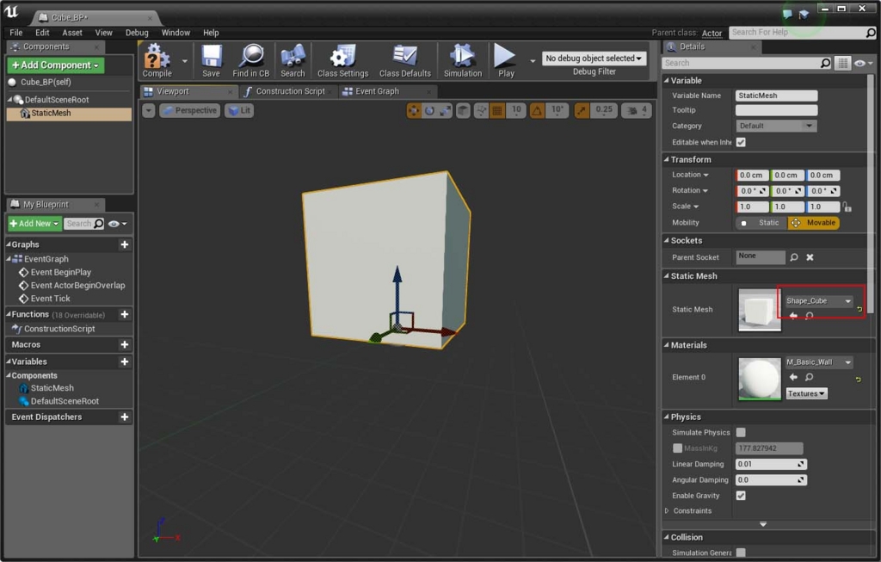Browse to Shape_Cube asset magnifier
881x562 pixels.
pyautogui.click(x=810, y=316)
